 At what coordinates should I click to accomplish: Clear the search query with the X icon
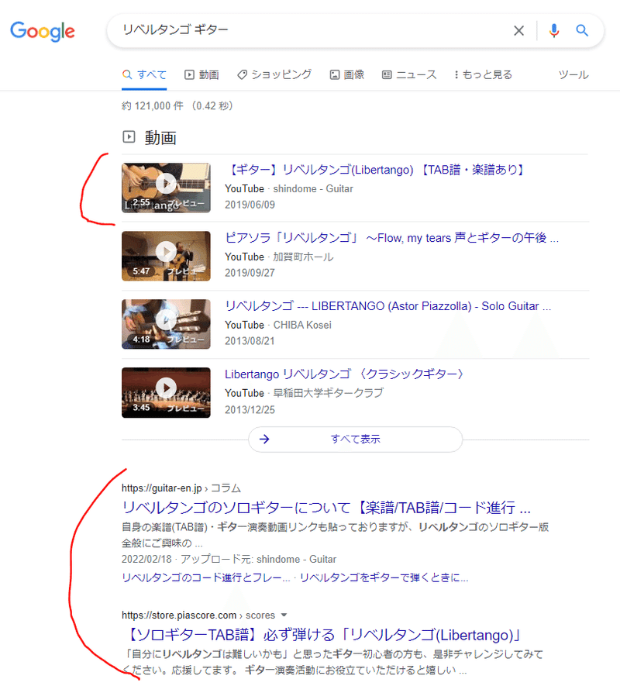click(x=518, y=31)
